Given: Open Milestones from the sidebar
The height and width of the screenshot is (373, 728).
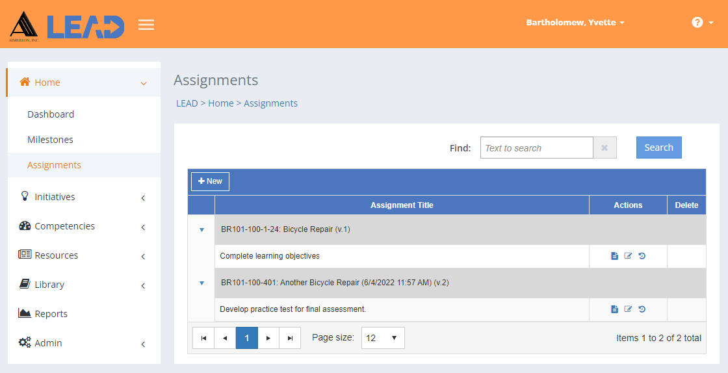Looking at the screenshot, I should click(50, 140).
